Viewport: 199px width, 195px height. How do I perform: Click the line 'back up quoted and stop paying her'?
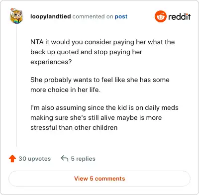click(x=86, y=52)
